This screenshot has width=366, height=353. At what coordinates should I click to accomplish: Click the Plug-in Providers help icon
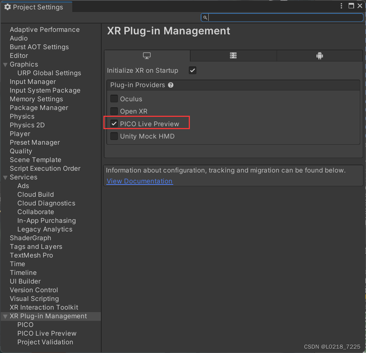click(170, 85)
